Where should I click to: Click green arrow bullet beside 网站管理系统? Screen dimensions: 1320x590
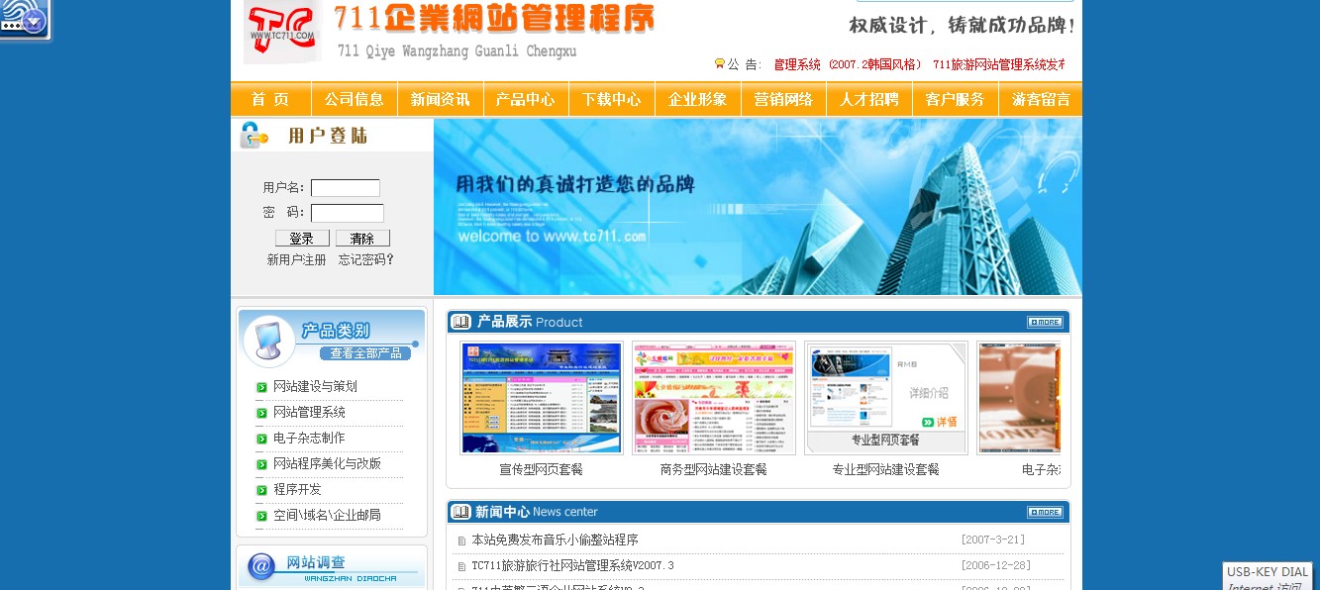[x=261, y=413]
